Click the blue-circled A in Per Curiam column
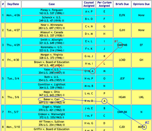Image resolution: width=152 pixels, height=131 pixels. pos(104,101)
